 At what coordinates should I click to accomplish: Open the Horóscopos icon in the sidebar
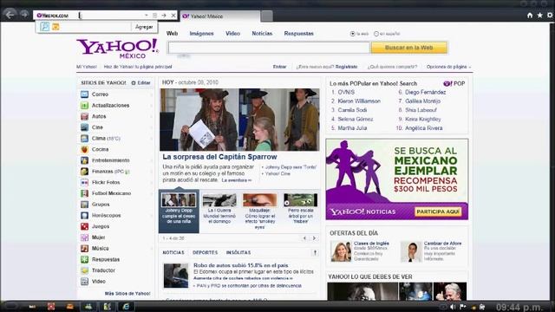84,216
